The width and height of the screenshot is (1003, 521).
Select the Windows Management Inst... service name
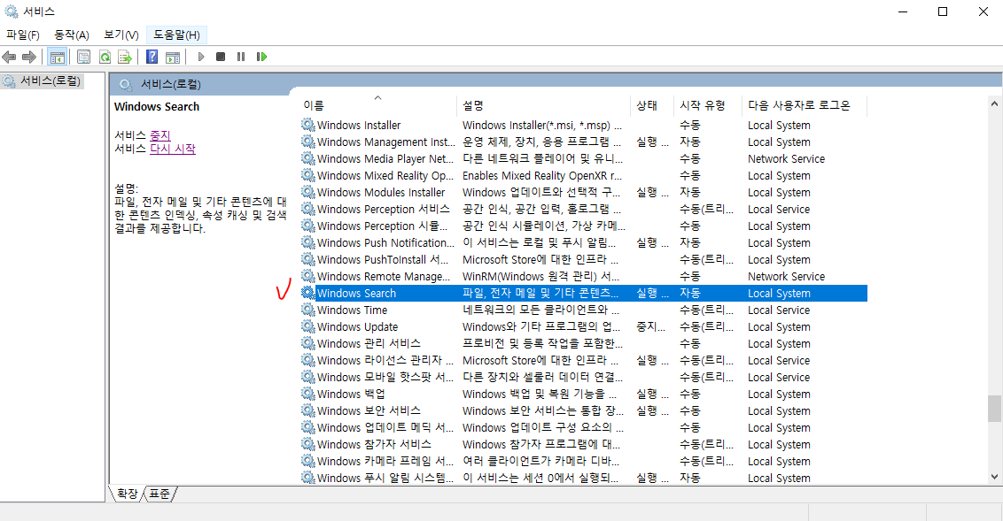coord(385,142)
